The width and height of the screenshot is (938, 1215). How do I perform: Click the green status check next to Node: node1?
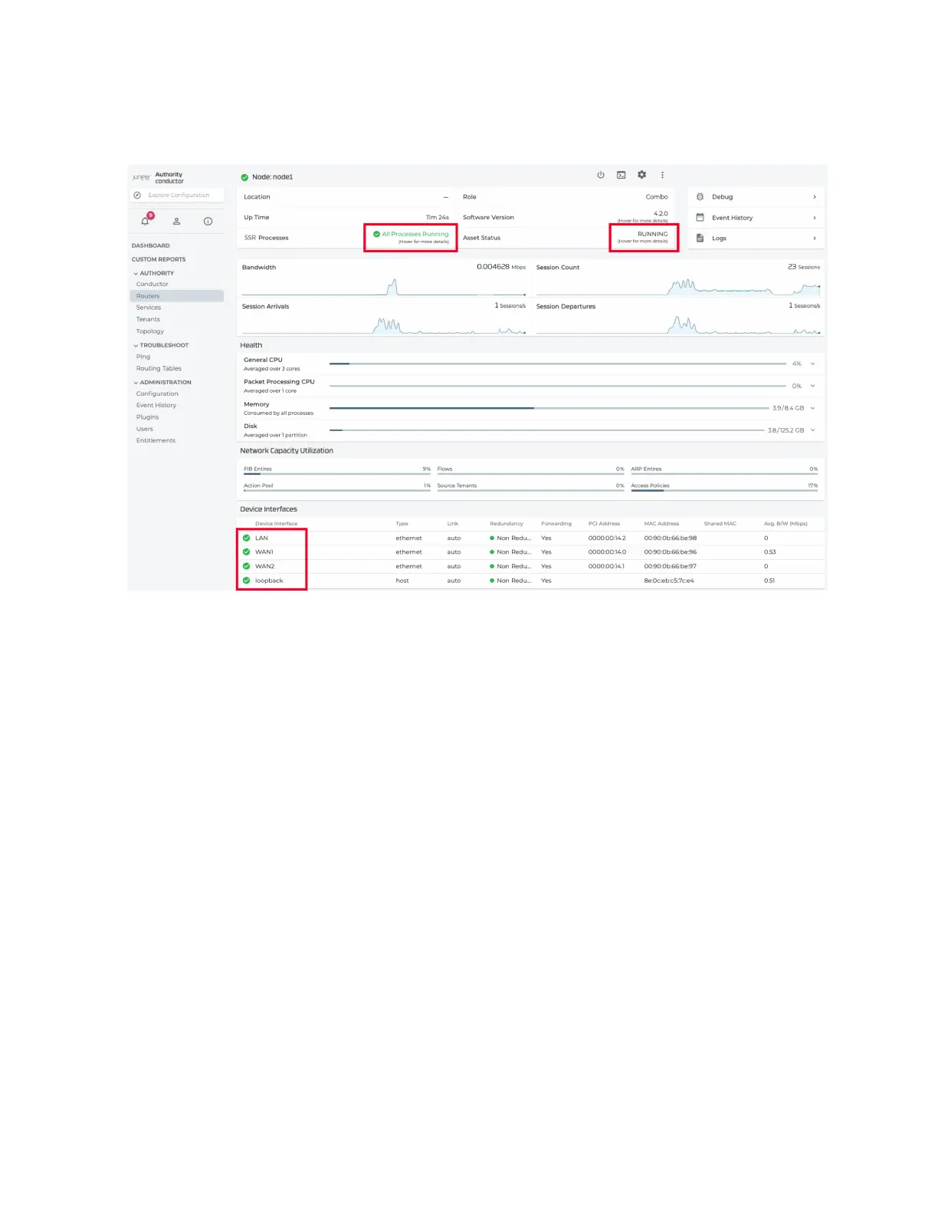(244, 177)
